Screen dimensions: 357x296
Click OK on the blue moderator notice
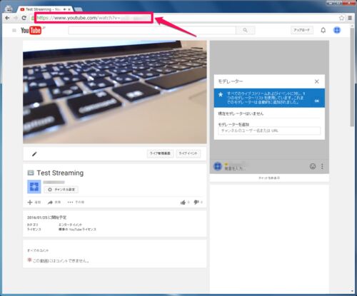(x=317, y=101)
